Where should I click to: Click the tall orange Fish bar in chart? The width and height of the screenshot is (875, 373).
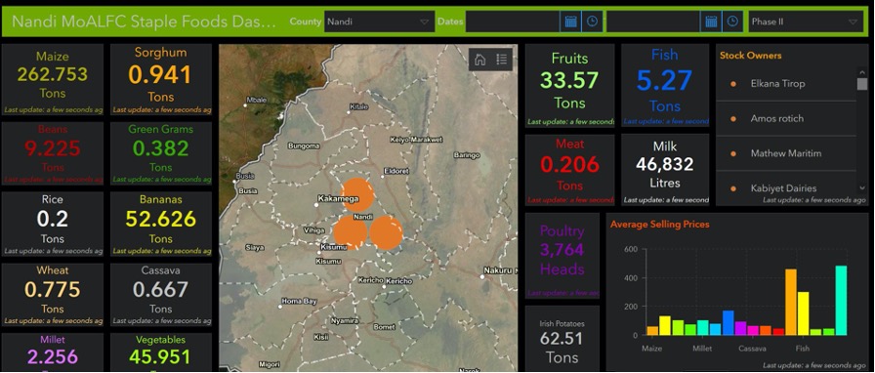791,302
